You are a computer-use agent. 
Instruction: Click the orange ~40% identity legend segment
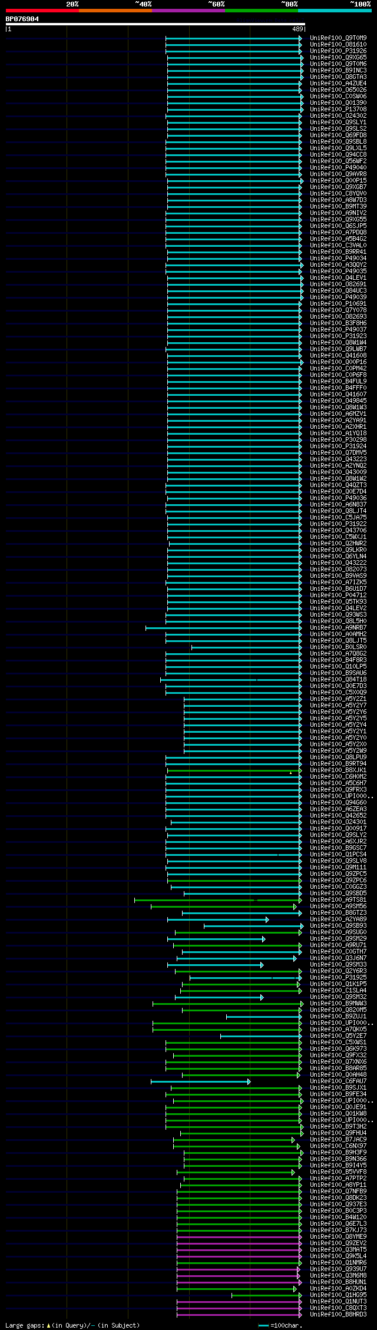tap(115, 11)
